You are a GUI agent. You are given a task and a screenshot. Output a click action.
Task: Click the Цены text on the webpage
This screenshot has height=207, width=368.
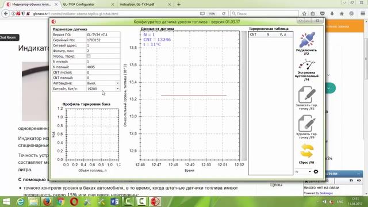(x=276, y=185)
